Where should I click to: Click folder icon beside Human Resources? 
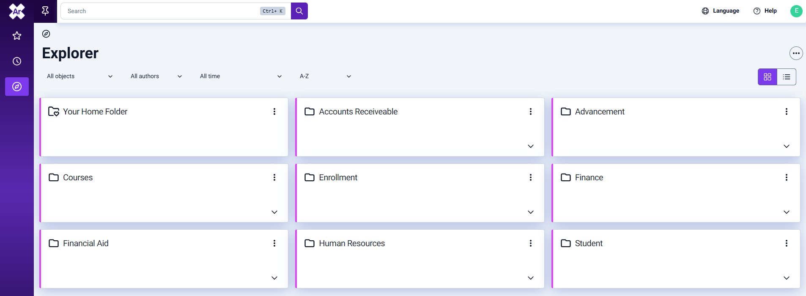(310, 243)
